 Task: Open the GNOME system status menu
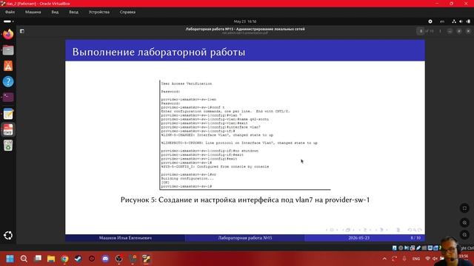[x=461, y=21]
